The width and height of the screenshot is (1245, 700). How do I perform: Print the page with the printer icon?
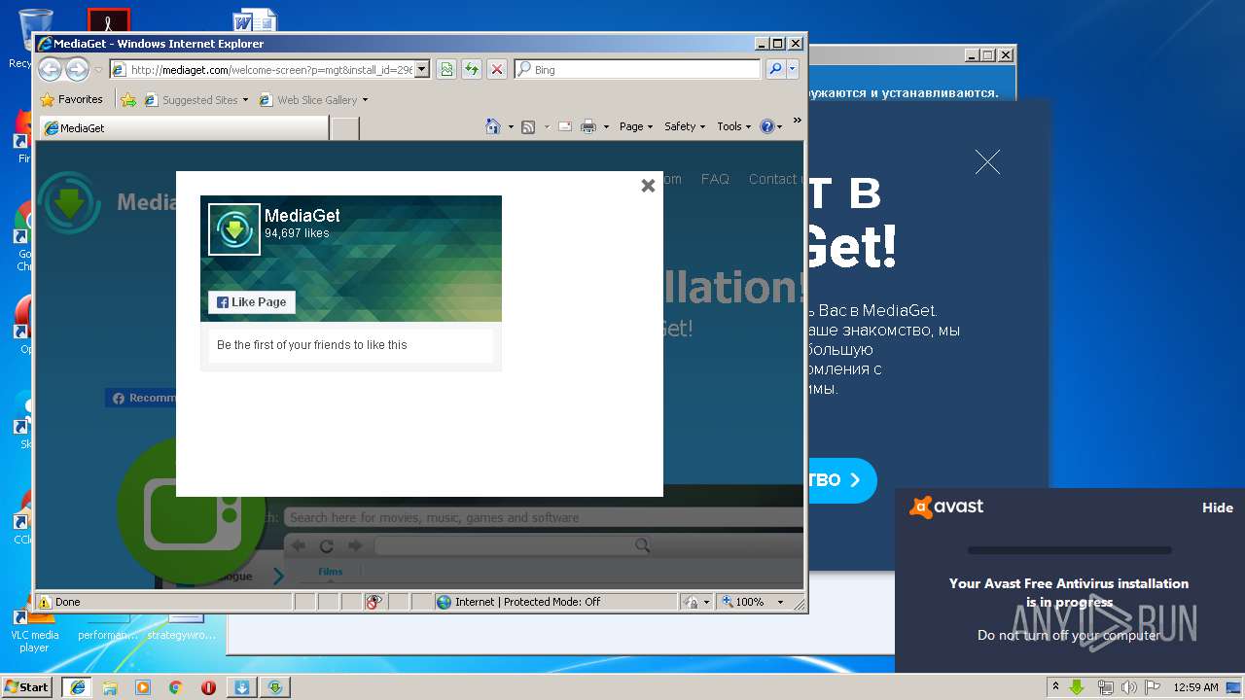(x=588, y=126)
